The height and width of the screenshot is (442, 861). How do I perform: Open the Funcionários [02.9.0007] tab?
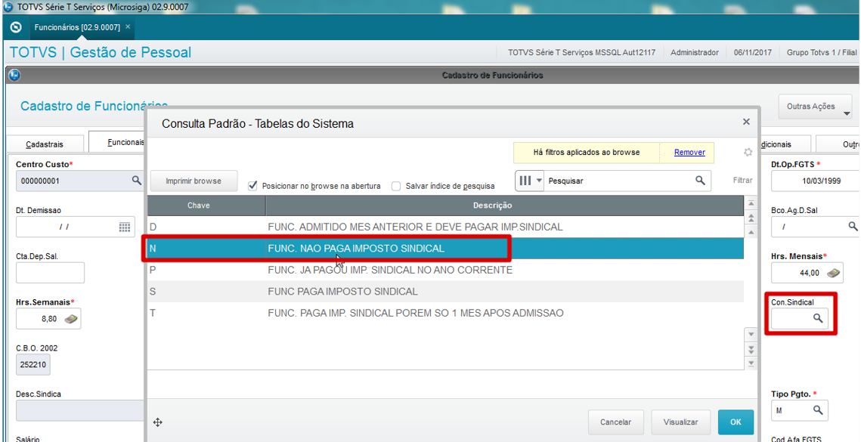[x=77, y=27]
